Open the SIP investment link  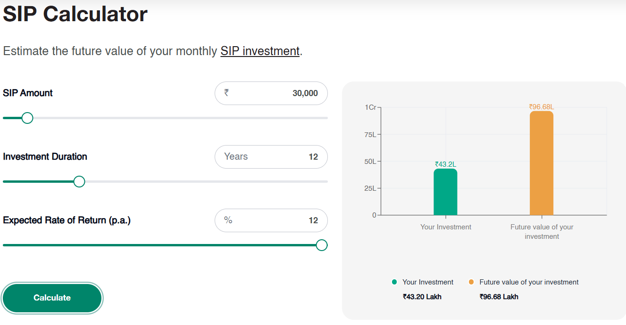260,51
